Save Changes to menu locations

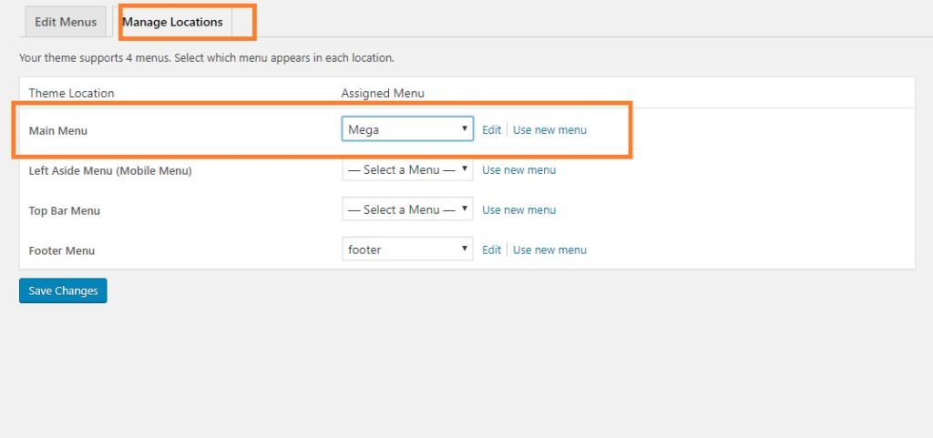coord(63,290)
